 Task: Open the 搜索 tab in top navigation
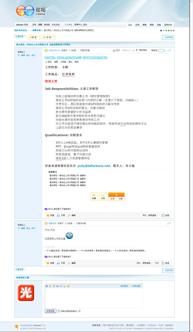(x=145, y=25)
